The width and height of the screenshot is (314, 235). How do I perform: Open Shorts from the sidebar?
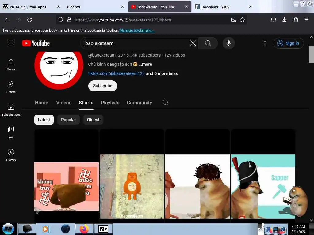tap(11, 87)
